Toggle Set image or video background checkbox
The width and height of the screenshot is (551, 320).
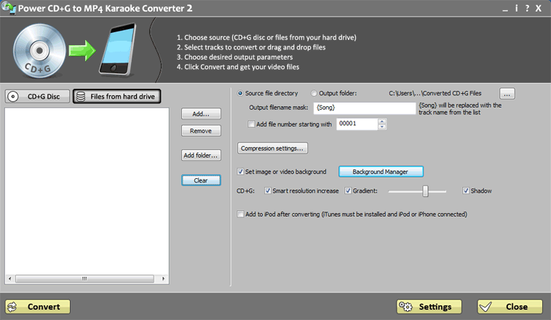pos(240,172)
